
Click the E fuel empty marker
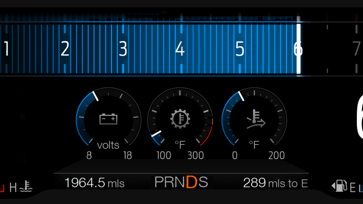(353, 187)
